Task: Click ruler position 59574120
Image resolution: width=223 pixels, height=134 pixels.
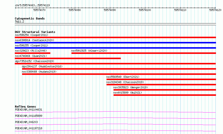Action: click(215, 10)
